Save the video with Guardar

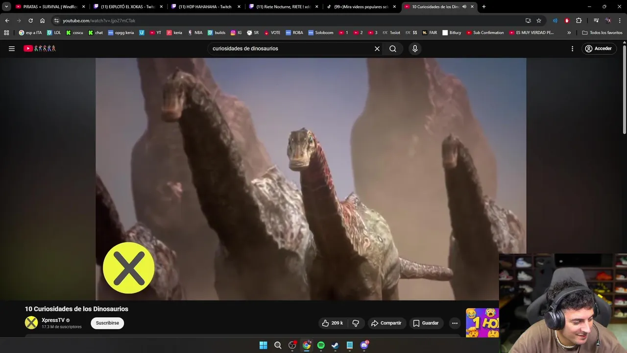(426, 323)
